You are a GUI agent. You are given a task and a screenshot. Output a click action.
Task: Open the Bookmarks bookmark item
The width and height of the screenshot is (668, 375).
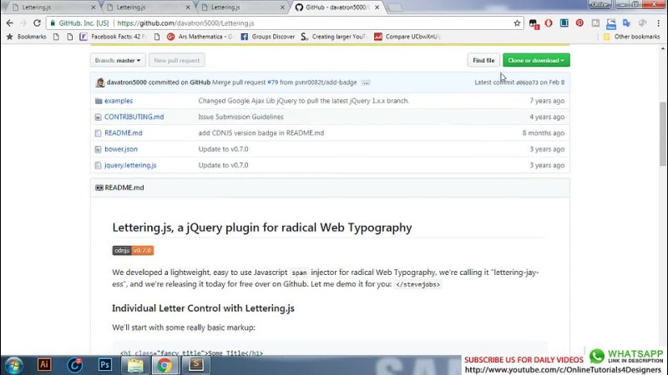[x=27, y=37]
